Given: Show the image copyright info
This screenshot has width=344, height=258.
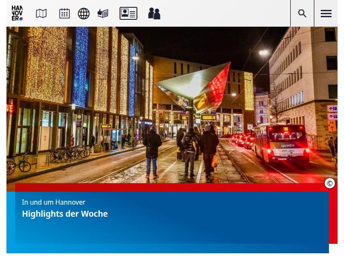Looking at the screenshot, I should [x=330, y=184].
